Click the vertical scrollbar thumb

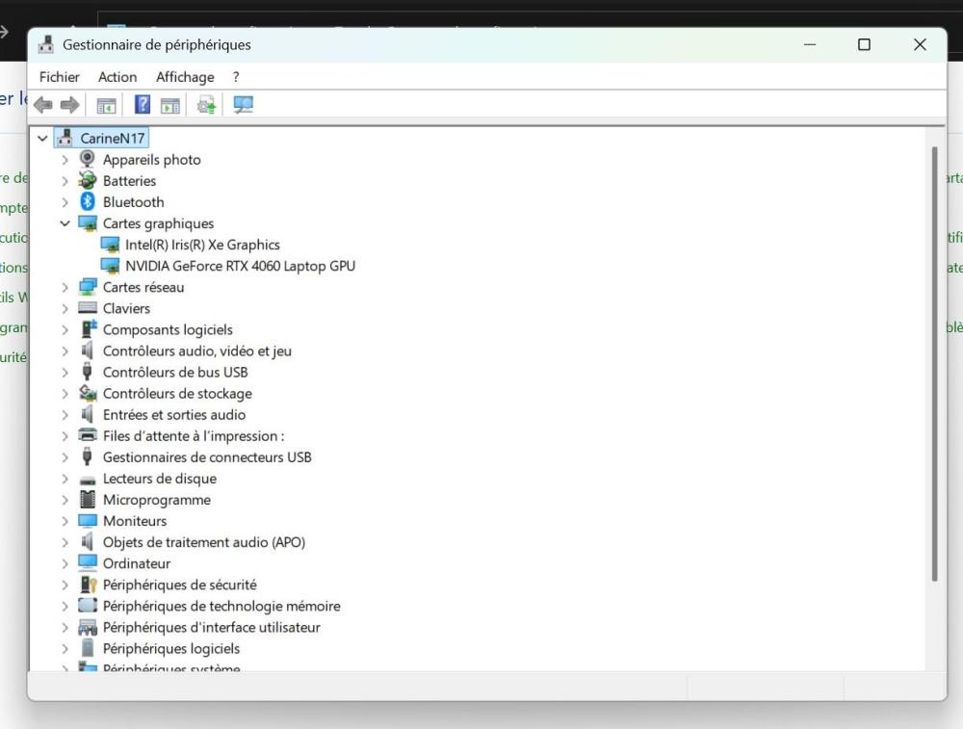pos(935,364)
